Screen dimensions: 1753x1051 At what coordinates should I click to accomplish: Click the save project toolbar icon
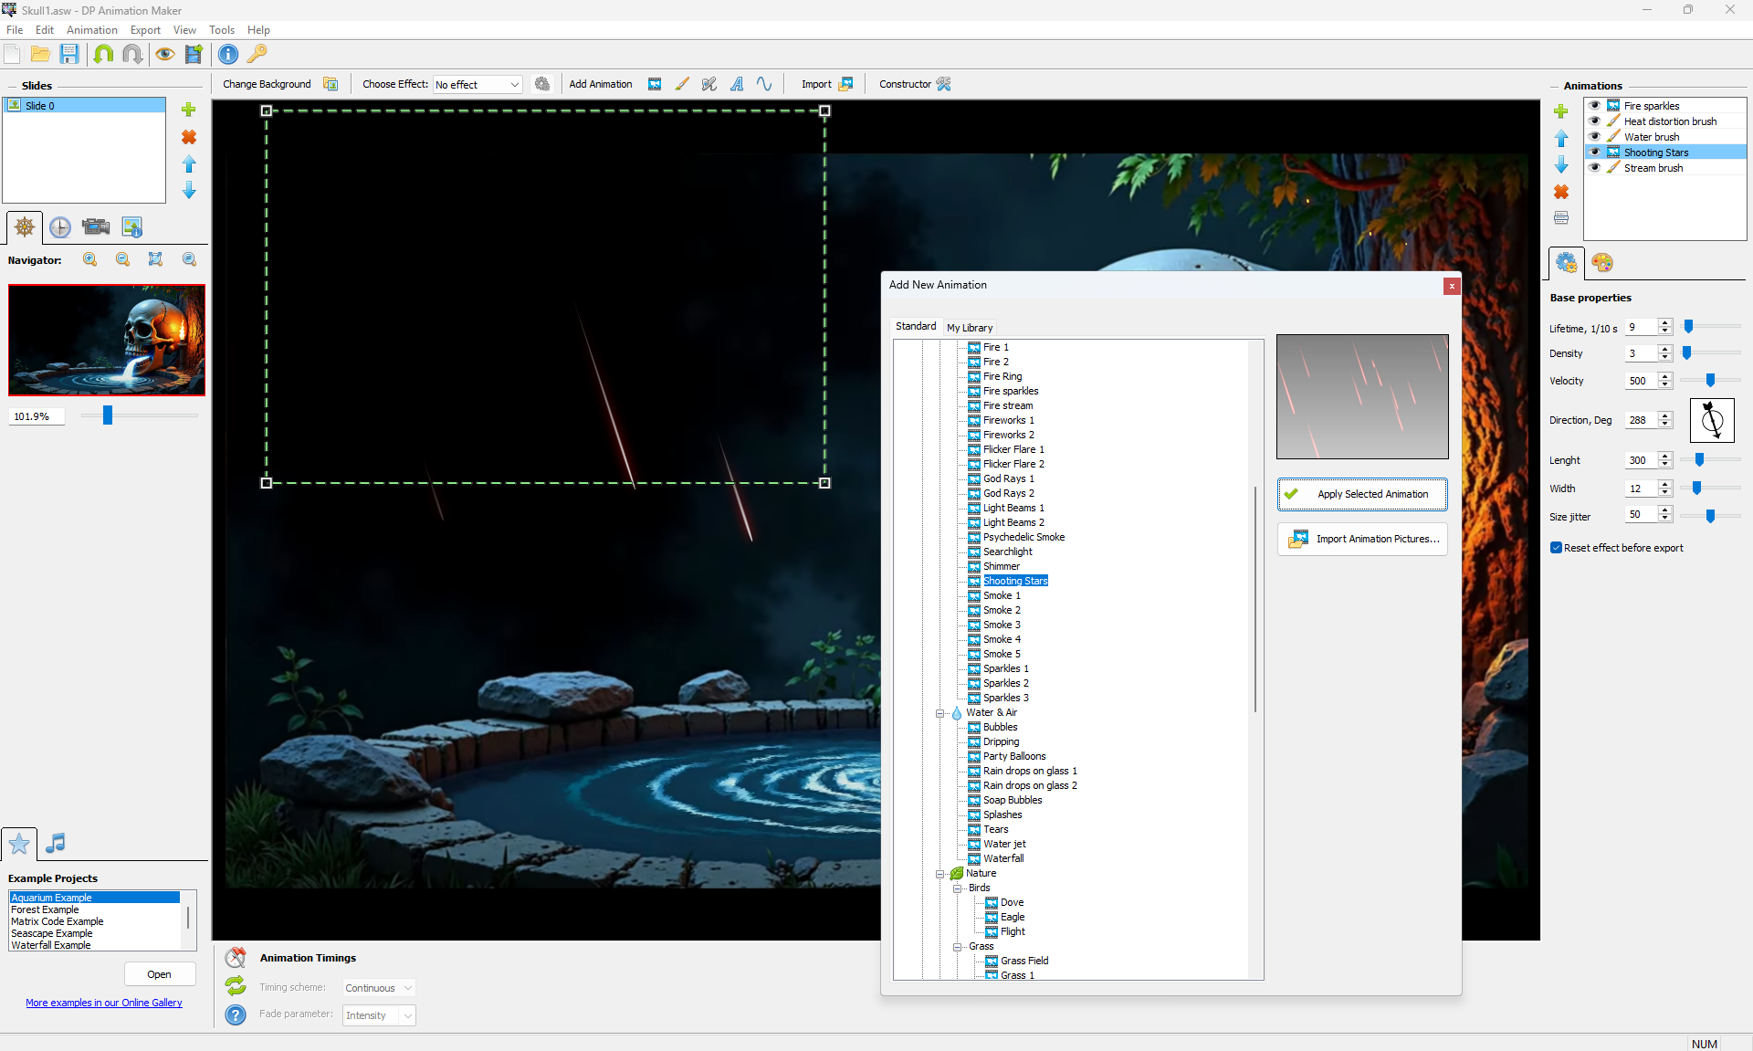pos(69,54)
